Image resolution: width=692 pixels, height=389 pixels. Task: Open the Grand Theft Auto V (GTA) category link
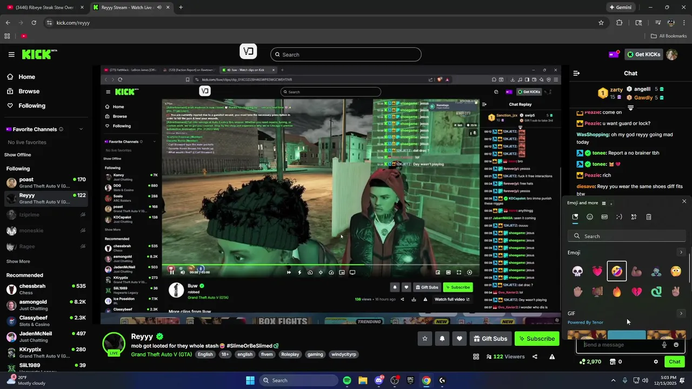click(161, 354)
